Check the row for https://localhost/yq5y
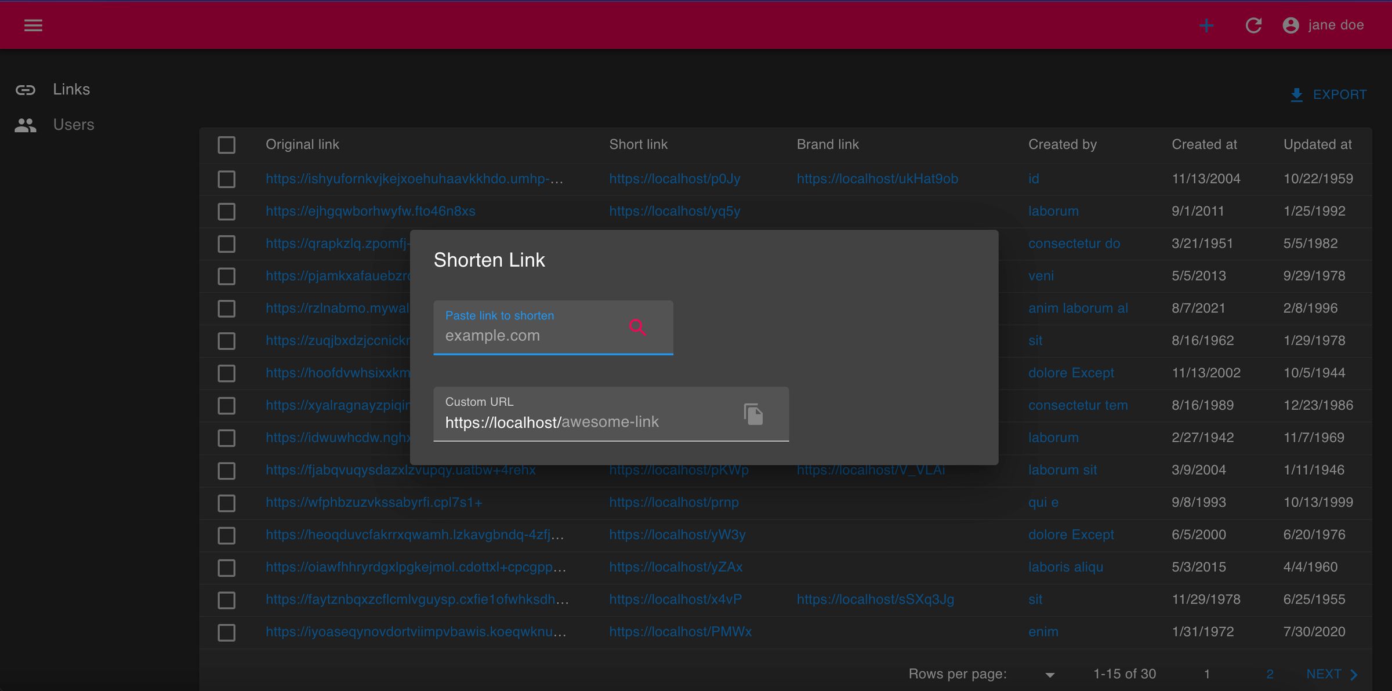 pos(226,211)
